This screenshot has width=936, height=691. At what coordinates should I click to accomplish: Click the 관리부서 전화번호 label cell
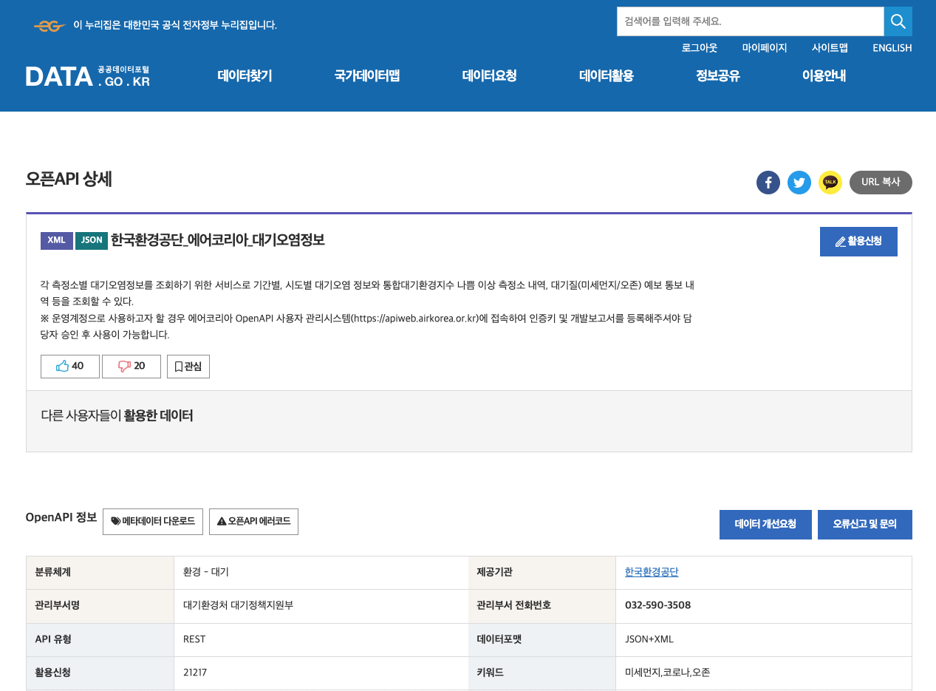coord(542,606)
